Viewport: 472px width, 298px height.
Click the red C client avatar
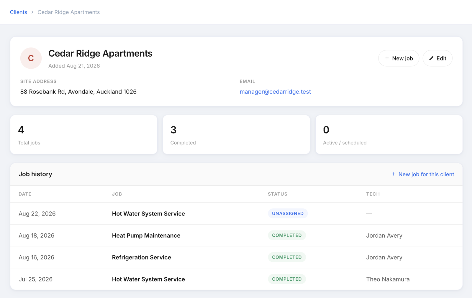[x=31, y=58]
